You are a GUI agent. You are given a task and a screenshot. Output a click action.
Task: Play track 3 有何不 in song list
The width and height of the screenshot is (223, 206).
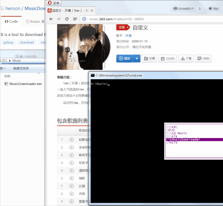71,155
